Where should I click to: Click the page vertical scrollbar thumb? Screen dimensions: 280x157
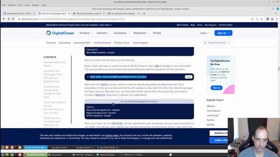279,68
